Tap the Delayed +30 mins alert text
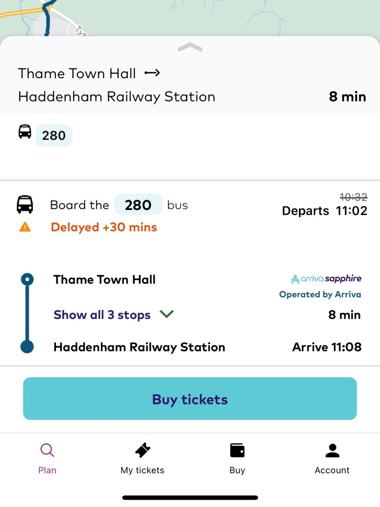Viewport: 380px width, 507px height. 104,227
